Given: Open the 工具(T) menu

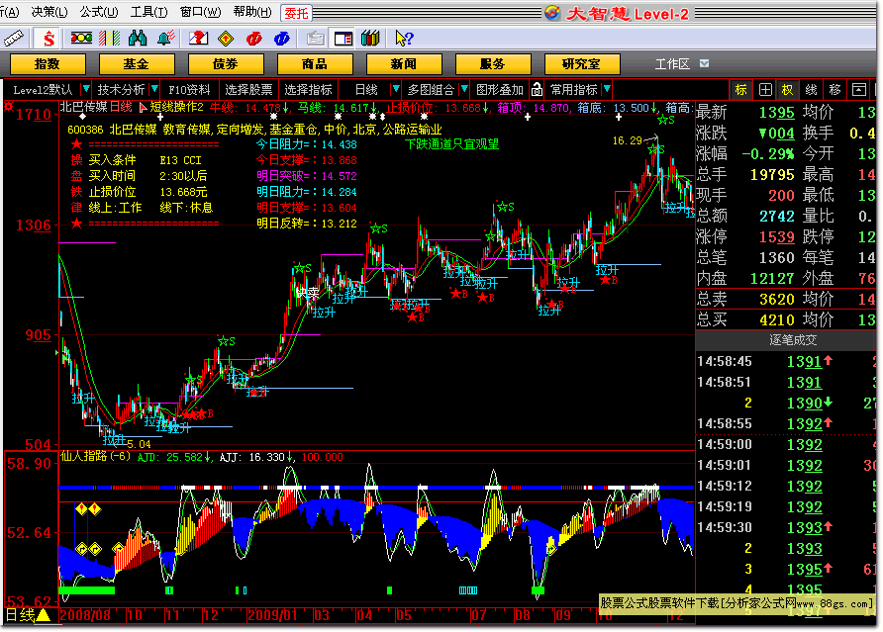Looking at the screenshot, I should point(149,12).
